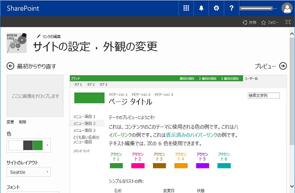This screenshot has height=193, width=295.
Task: Click the ページ タイトル heading
Action: (130, 102)
